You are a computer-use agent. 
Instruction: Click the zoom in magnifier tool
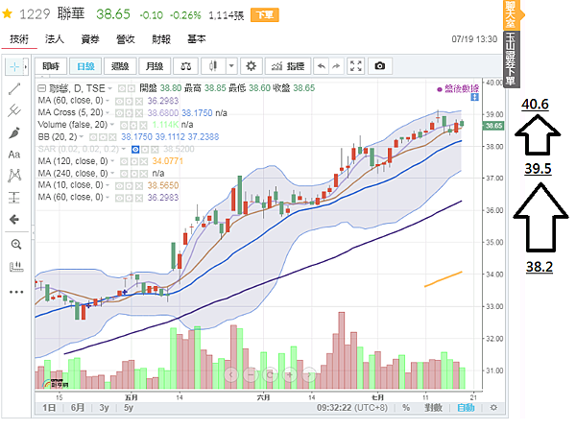(14, 244)
